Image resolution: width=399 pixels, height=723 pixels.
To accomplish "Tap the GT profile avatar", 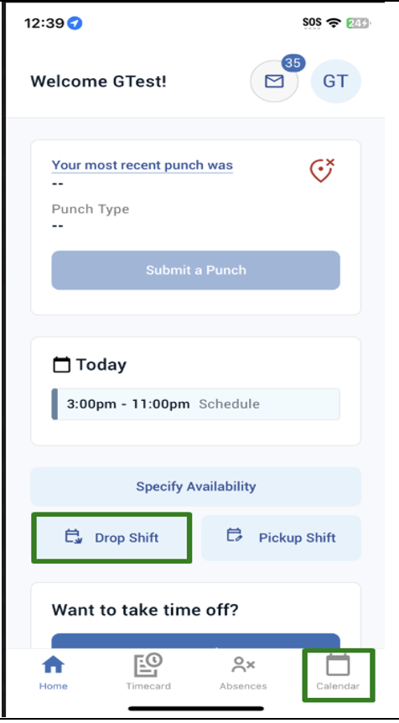I will click(x=335, y=81).
